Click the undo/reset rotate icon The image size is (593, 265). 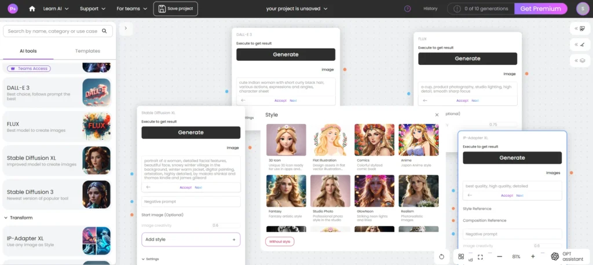coord(441,257)
